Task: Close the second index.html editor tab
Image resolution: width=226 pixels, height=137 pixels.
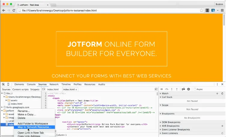Action: 76,89
